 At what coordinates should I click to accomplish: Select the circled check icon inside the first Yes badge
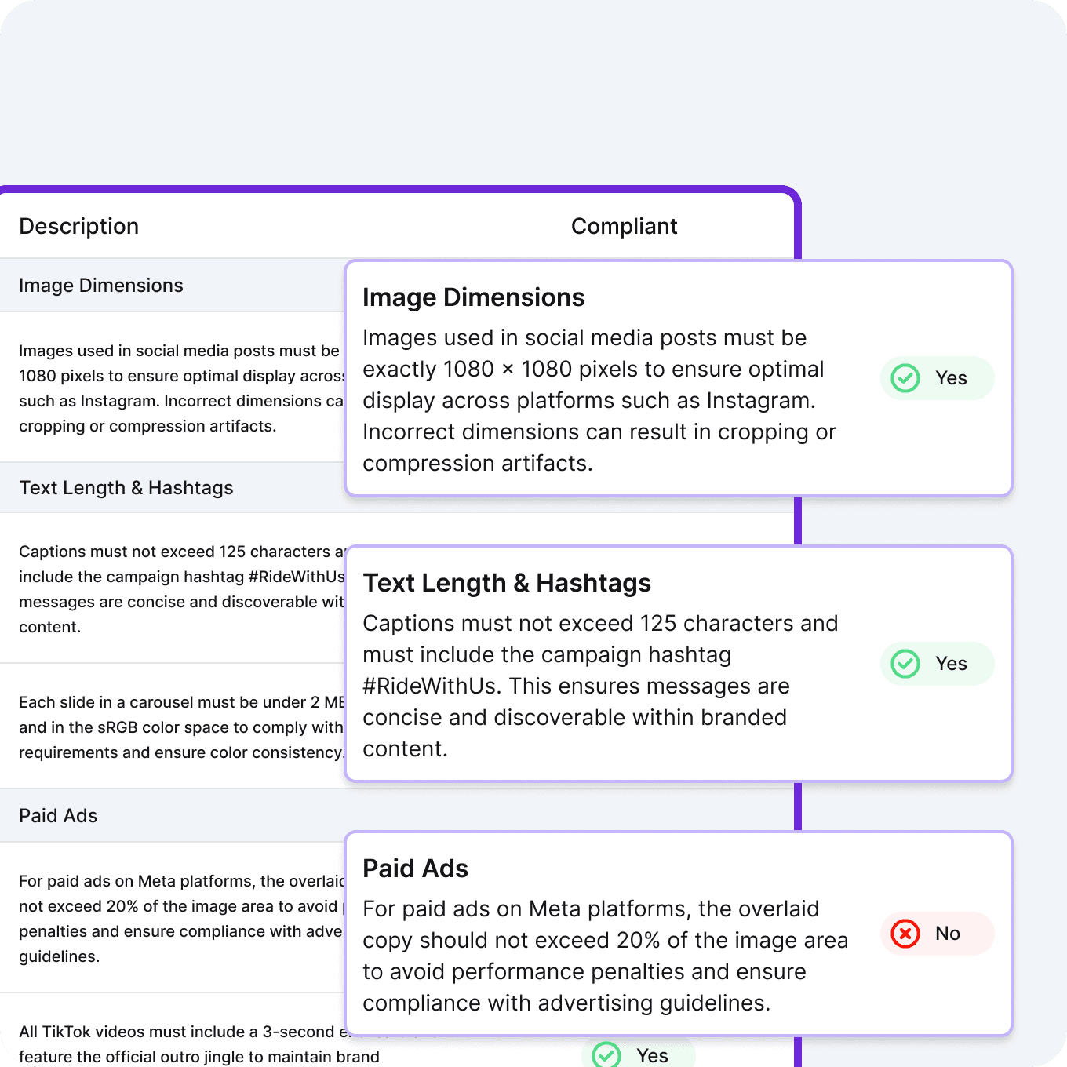(905, 377)
